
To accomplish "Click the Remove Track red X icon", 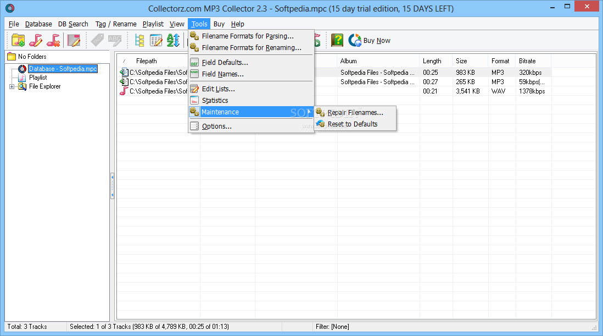I will (53, 40).
